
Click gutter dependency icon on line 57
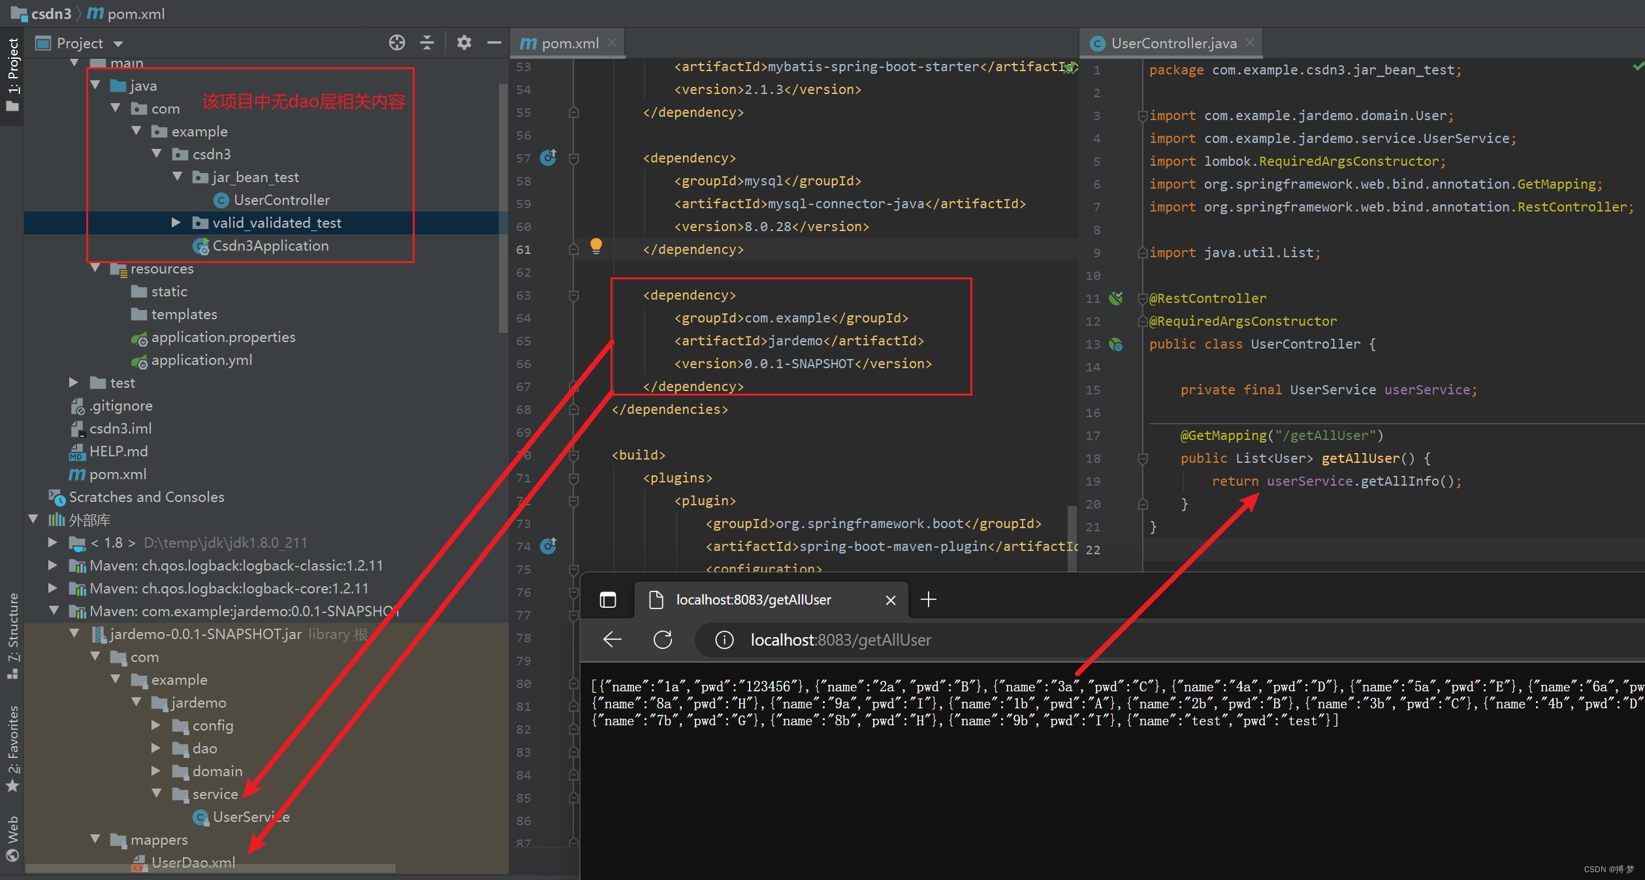pos(549,157)
